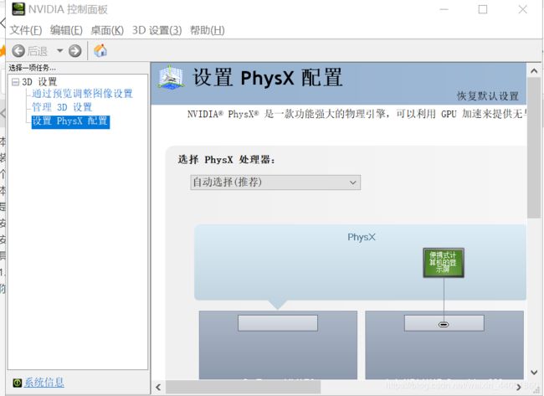The width and height of the screenshot is (544, 396).
Task: Open the 编辑(E) menu
Action: pyautogui.click(x=66, y=30)
